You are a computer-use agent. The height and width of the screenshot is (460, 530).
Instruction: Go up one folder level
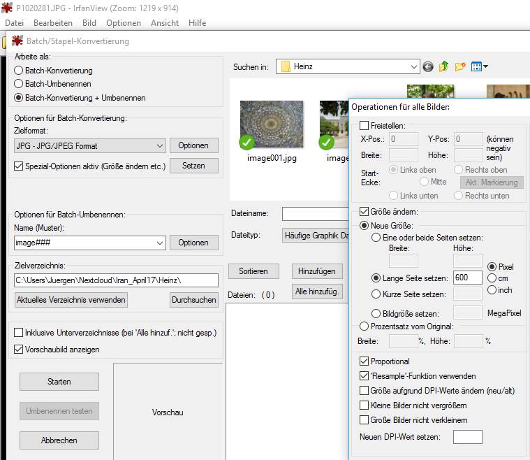(x=444, y=67)
